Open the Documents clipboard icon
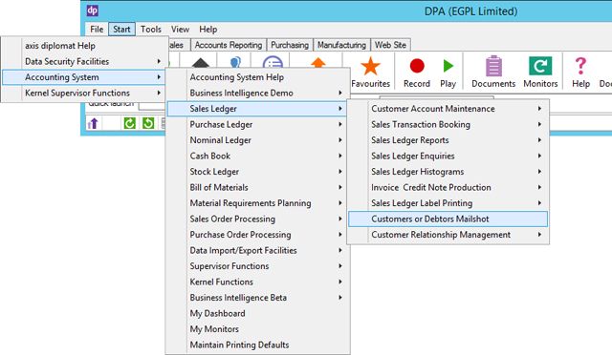Screen dimensions: 612x355 [493, 66]
